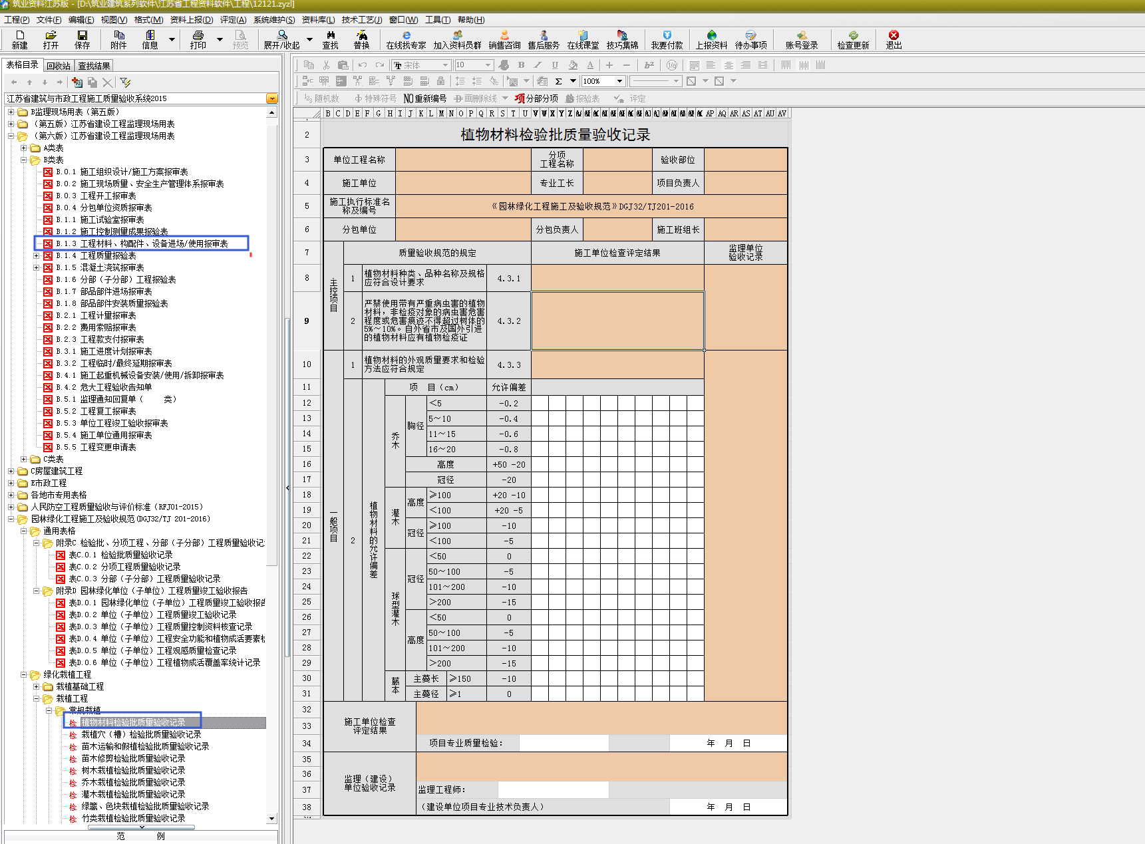Open the 打印 print dropdown arrow
This screenshot has height=844, width=1145.
pyautogui.click(x=220, y=40)
